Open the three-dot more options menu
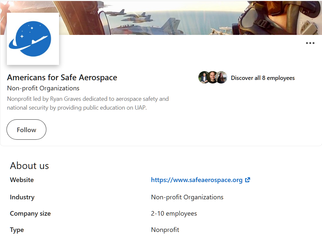The height and width of the screenshot is (245, 322). 310,43
